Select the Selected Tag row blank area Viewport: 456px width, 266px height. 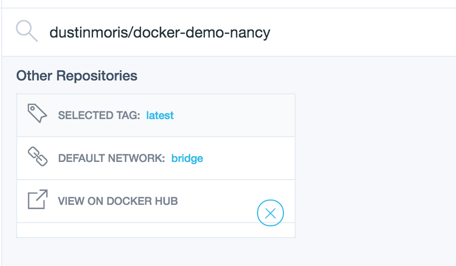[233, 115]
